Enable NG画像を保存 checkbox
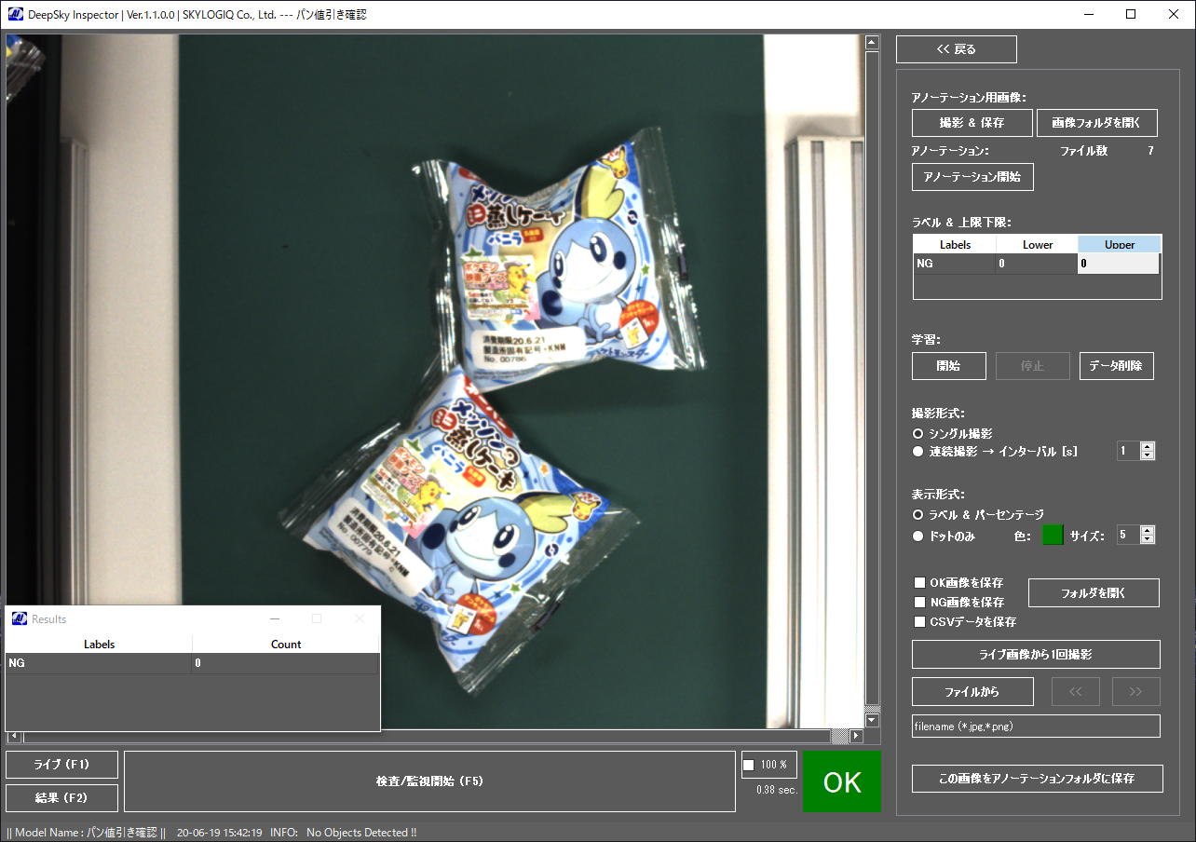Screen dimensions: 1196x842 (x=920, y=603)
